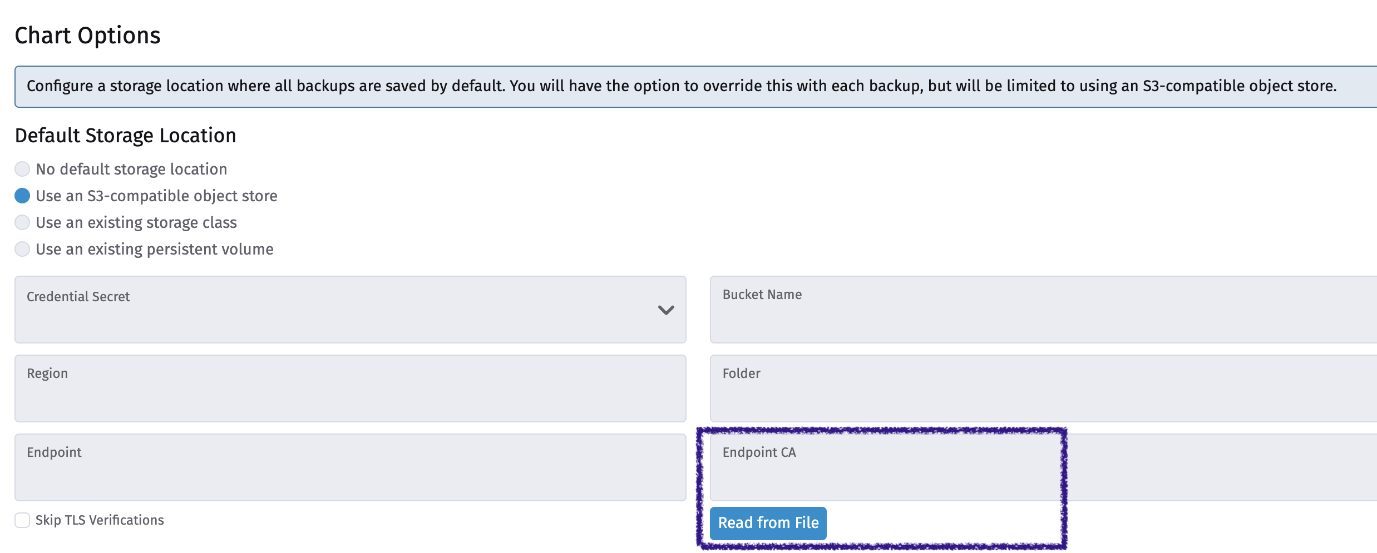Click inside the Endpoint field
1377x553 pixels.
(351, 467)
